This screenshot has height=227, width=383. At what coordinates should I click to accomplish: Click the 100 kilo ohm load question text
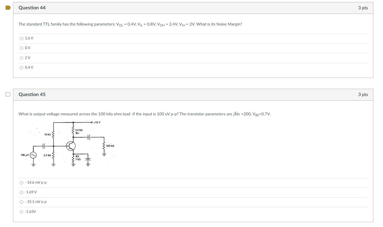pyautogui.click(x=144, y=114)
